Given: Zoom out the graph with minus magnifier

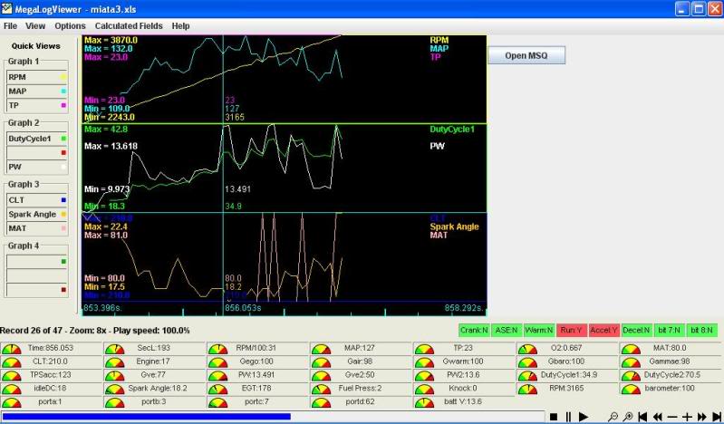Looking at the screenshot, I should click(x=613, y=417).
